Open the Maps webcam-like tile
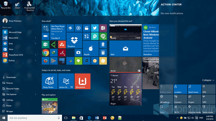The width and height of the screenshot is (216, 121). tap(103, 45)
